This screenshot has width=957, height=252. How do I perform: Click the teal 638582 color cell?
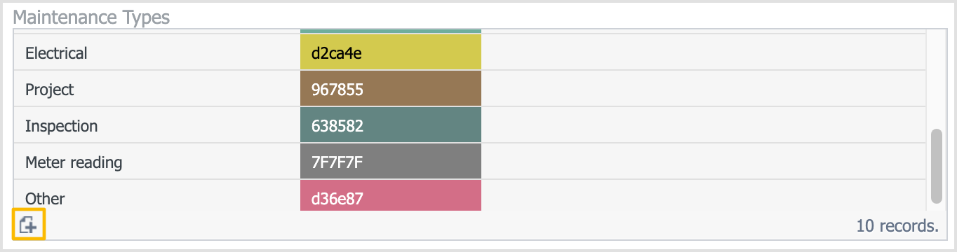point(391,125)
